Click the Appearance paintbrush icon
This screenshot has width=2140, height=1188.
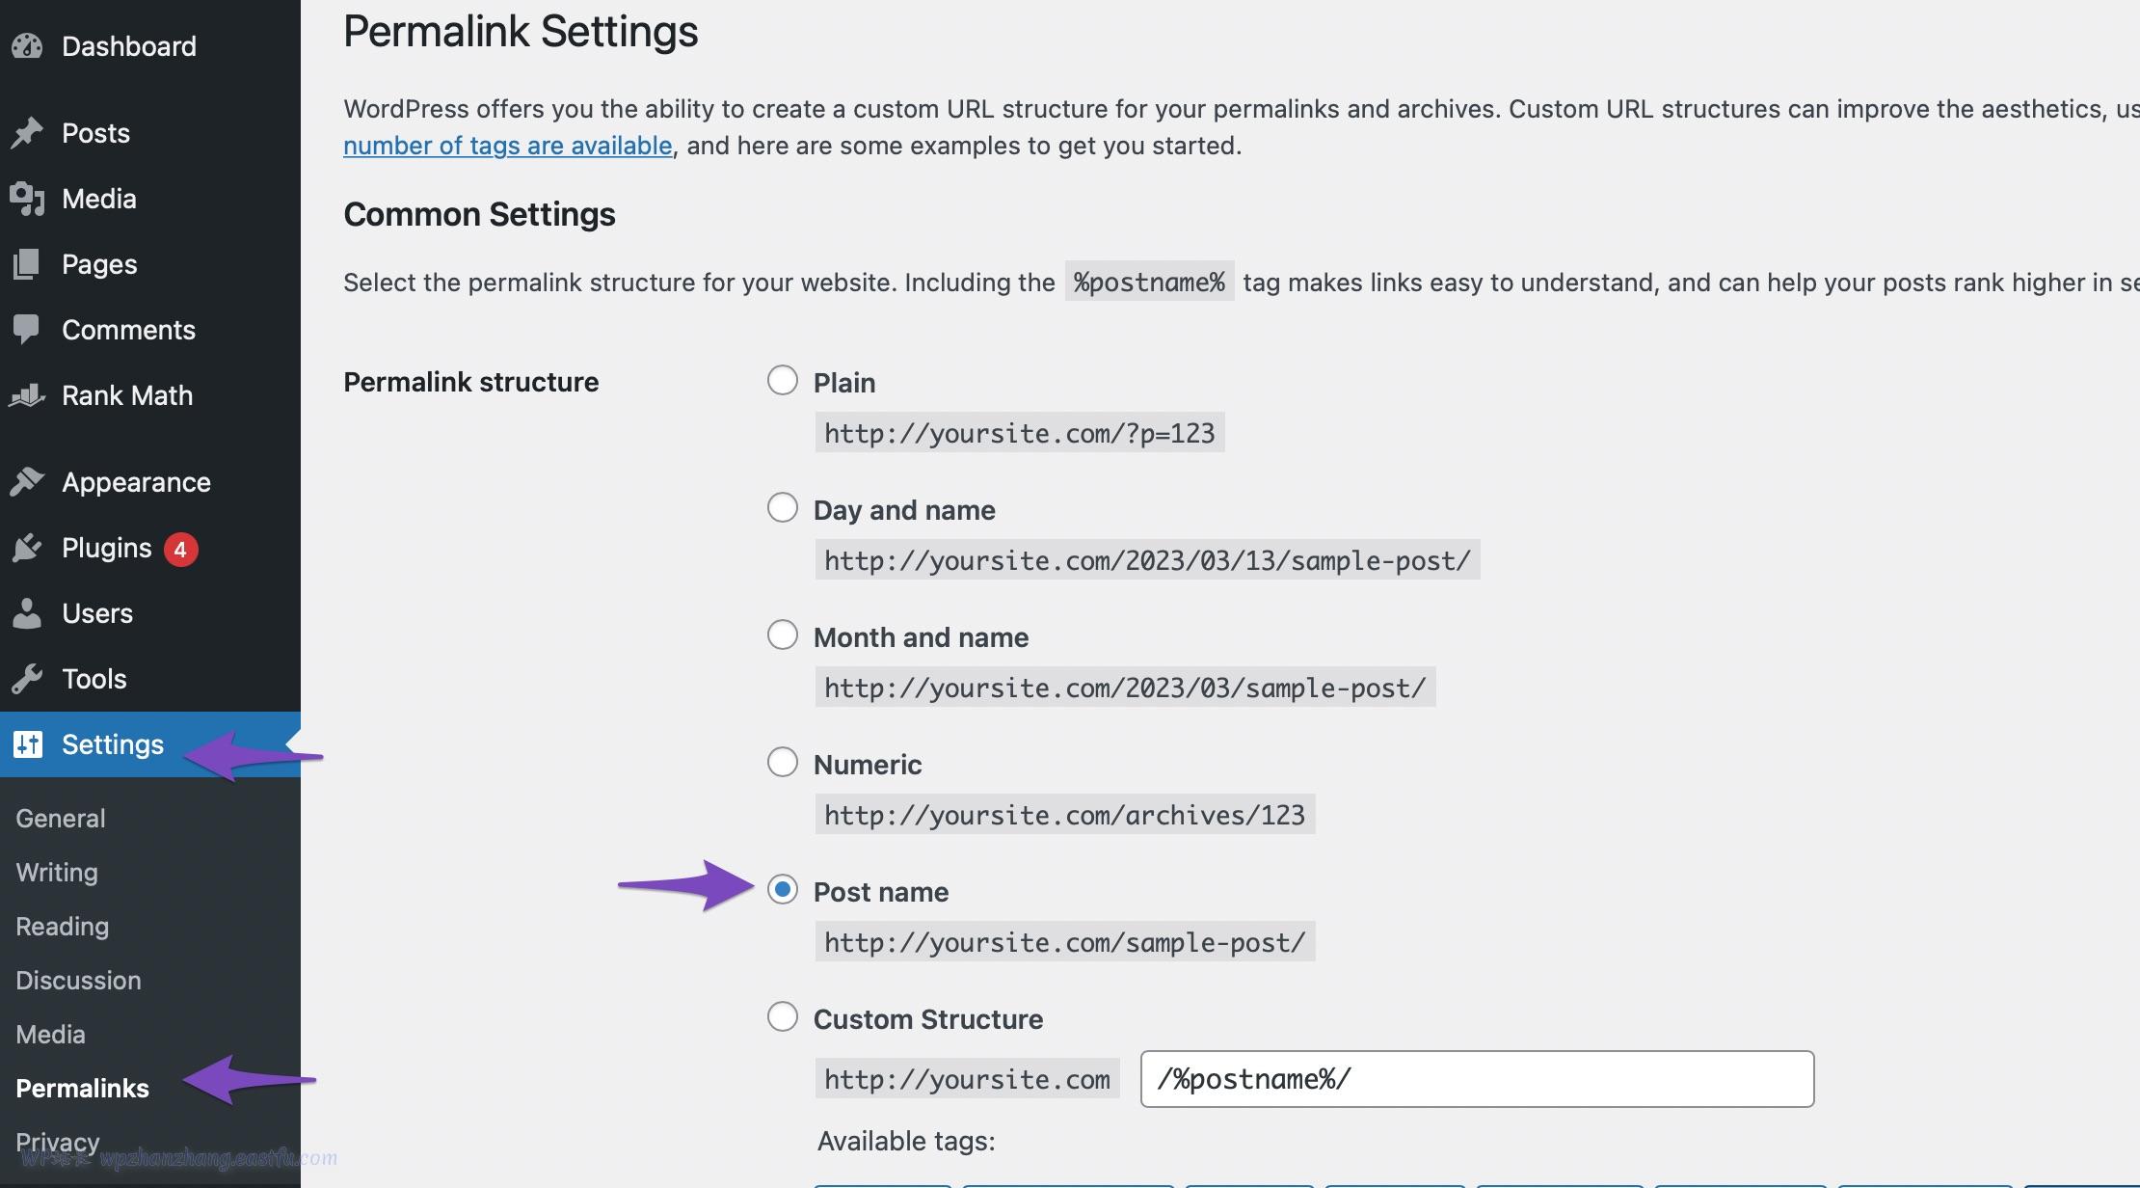click(27, 482)
